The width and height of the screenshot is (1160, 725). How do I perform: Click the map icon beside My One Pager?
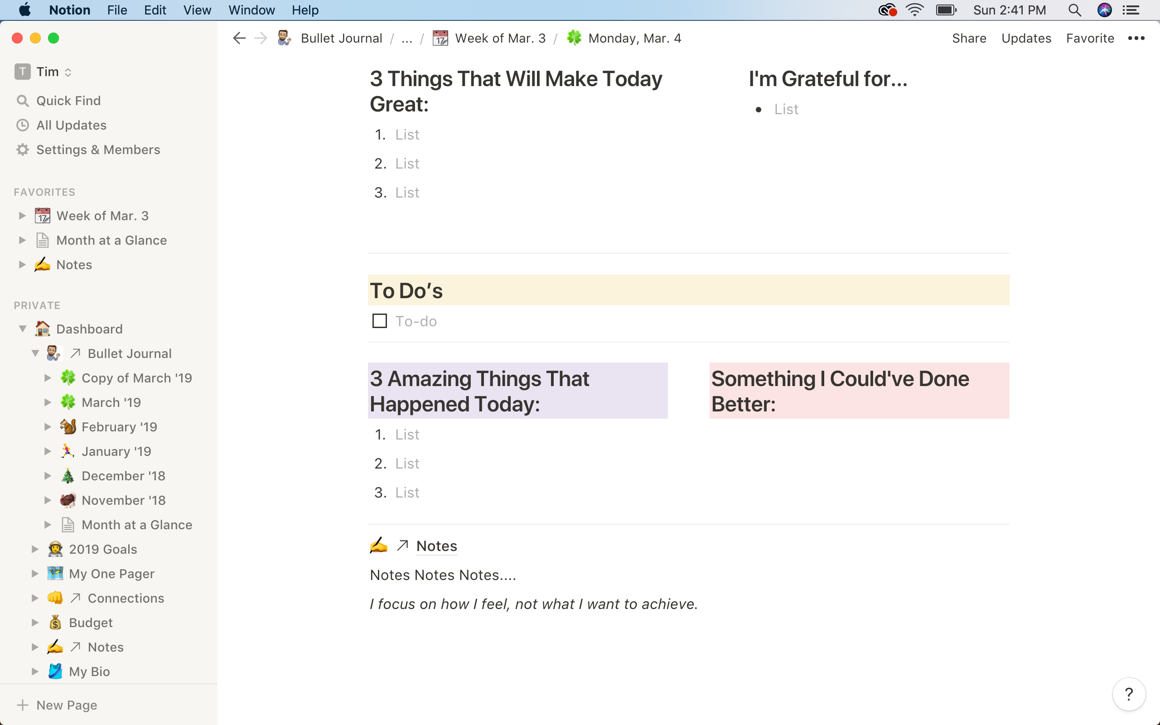(55, 574)
